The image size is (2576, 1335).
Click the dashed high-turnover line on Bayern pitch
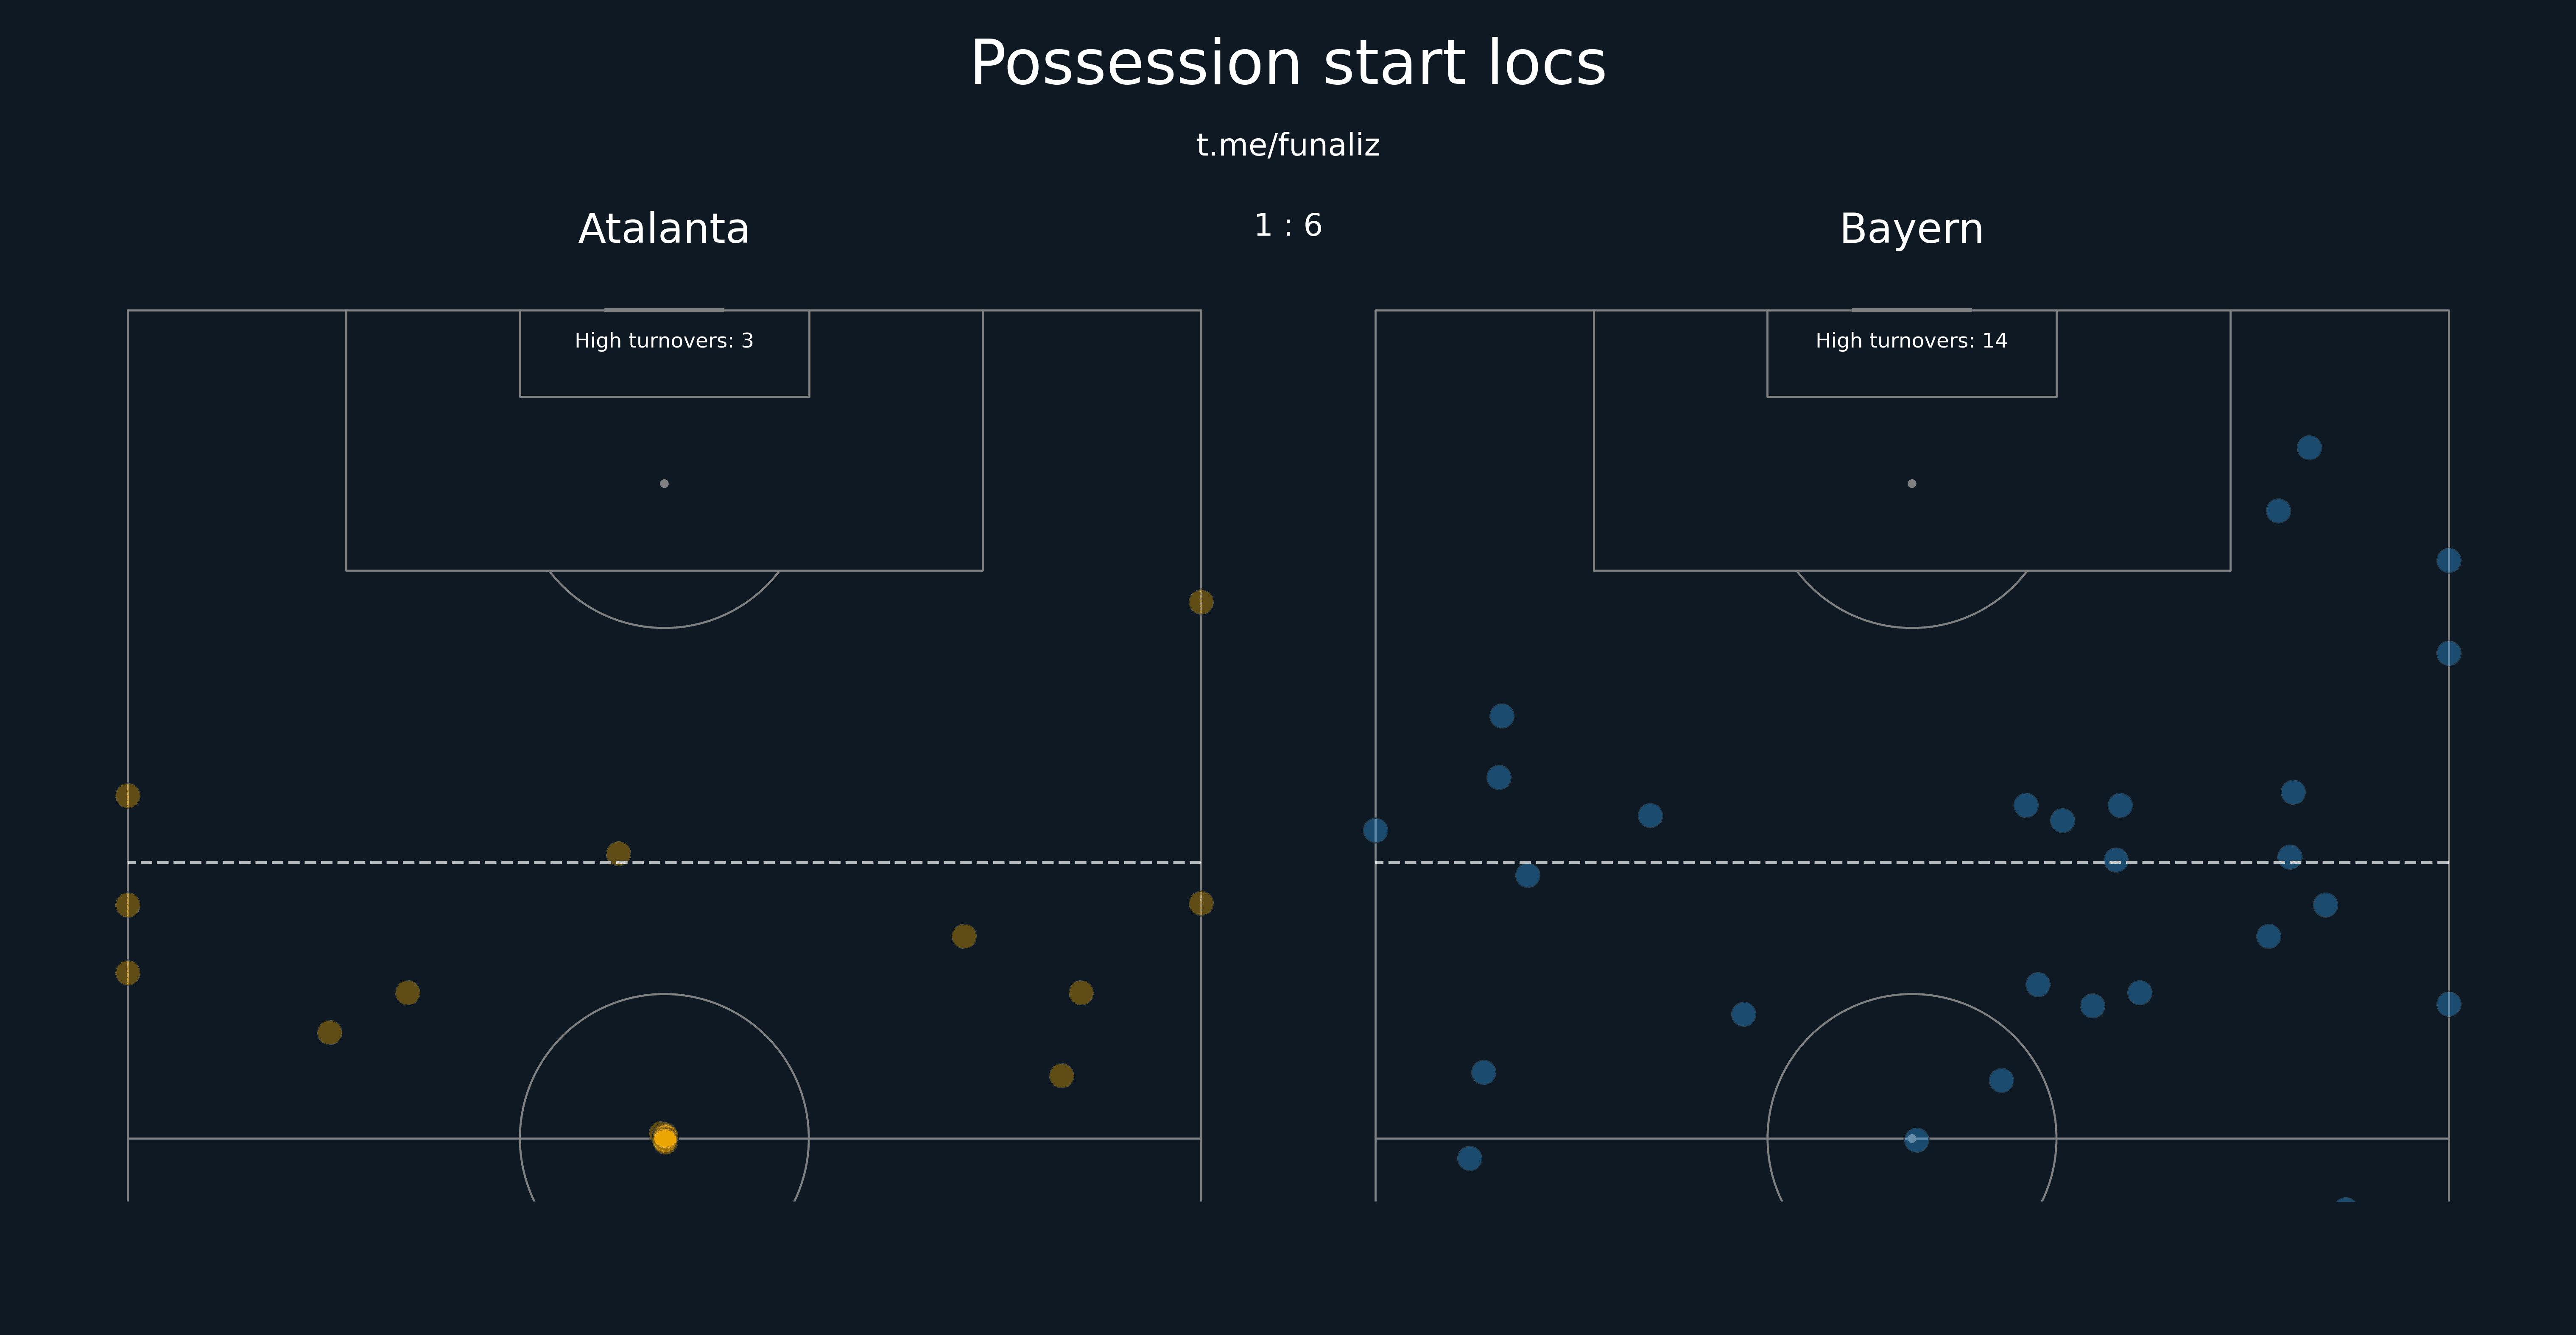pyautogui.click(x=1912, y=861)
